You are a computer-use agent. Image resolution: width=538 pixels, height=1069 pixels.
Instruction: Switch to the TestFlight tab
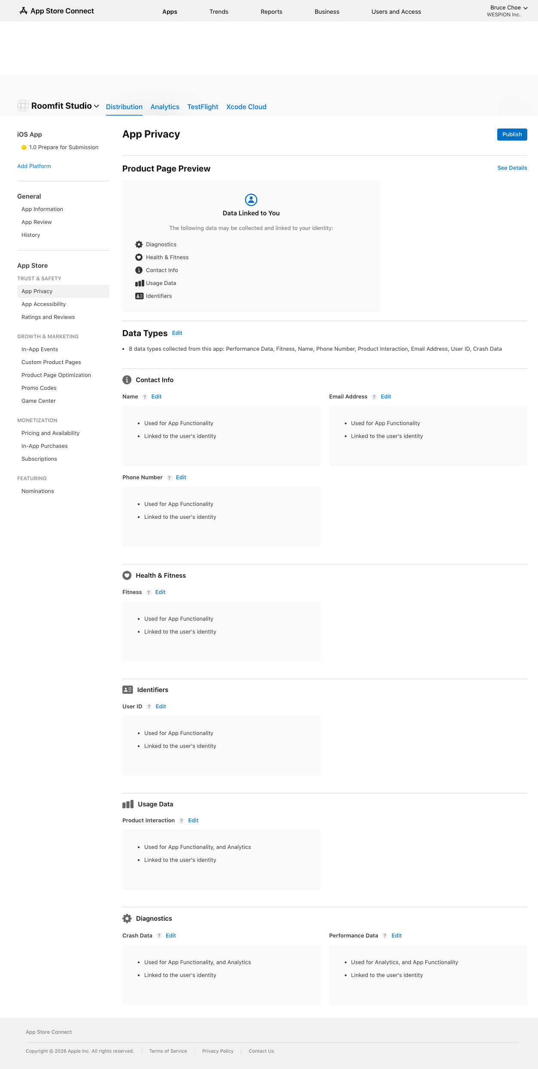(x=203, y=107)
